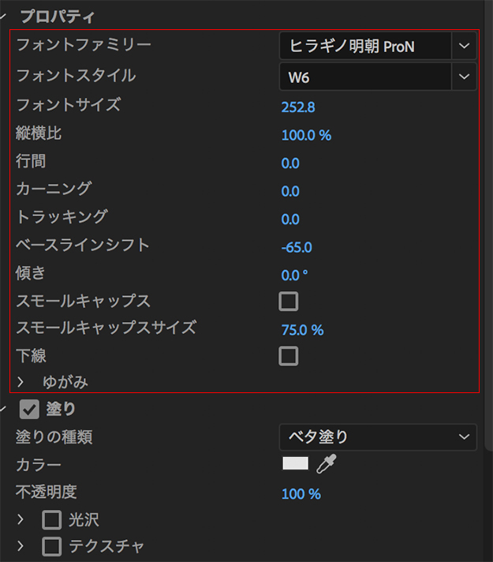Click the aspect ratio value 100.0 %
This screenshot has width=493, height=562.
[306, 135]
